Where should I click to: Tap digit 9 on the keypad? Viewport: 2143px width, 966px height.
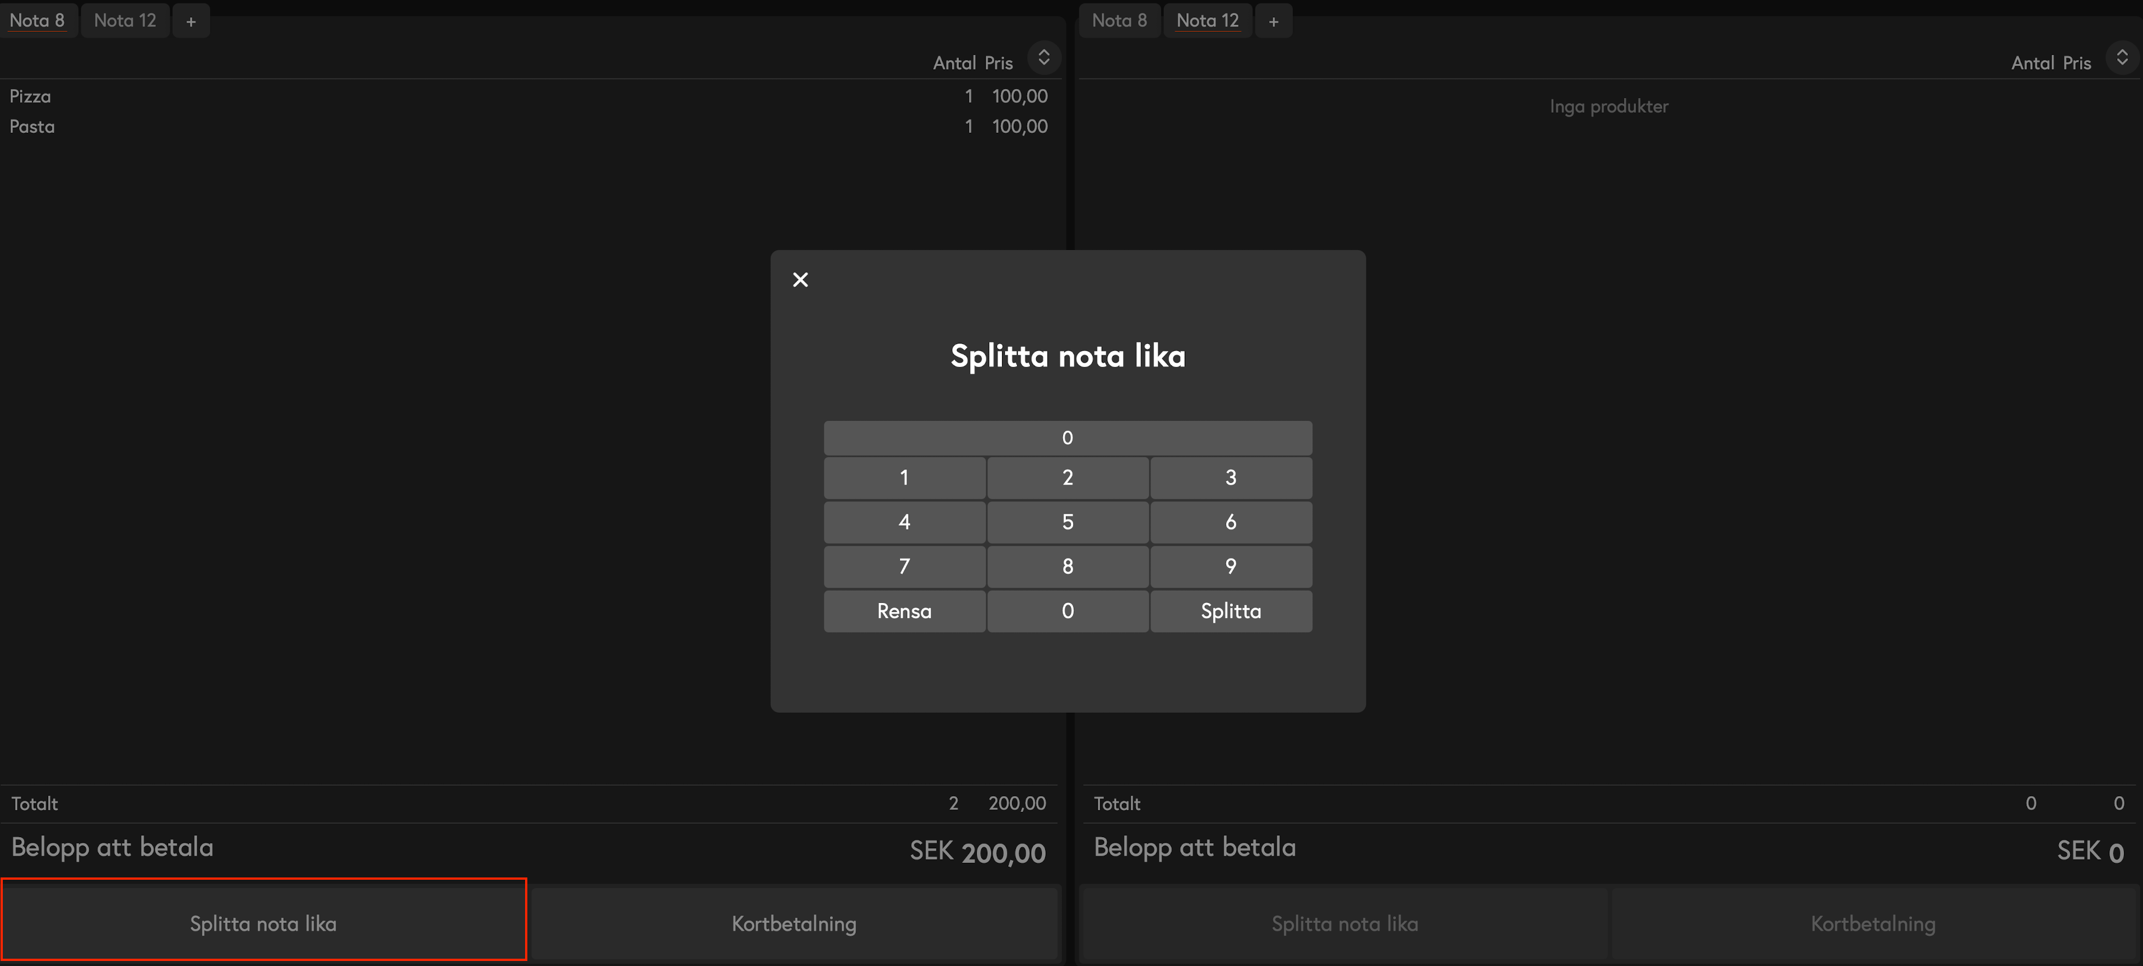(x=1231, y=566)
